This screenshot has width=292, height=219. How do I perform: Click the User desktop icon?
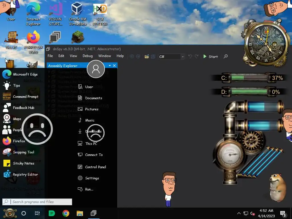(11, 11)
